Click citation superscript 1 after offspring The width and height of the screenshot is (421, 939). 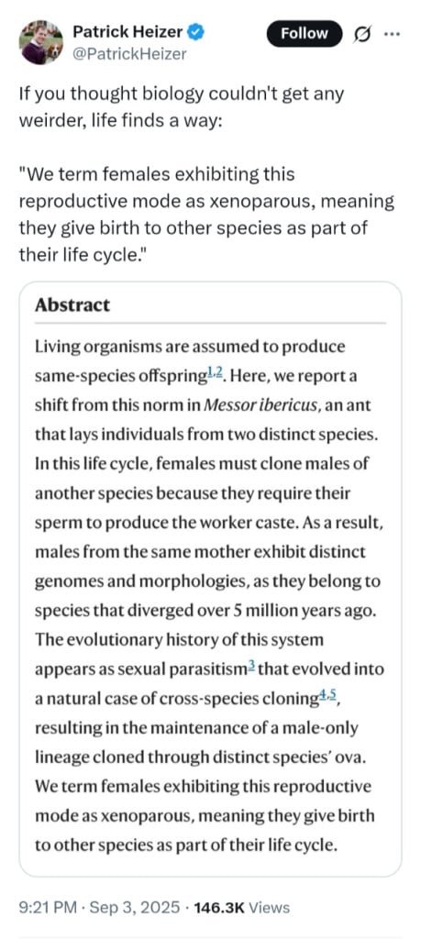pos(211,372)
